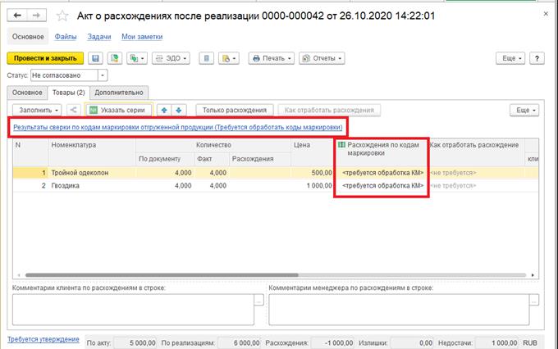Switch to the Товары (2) tab
Screen dimensions: 558x349
point(69,93)
